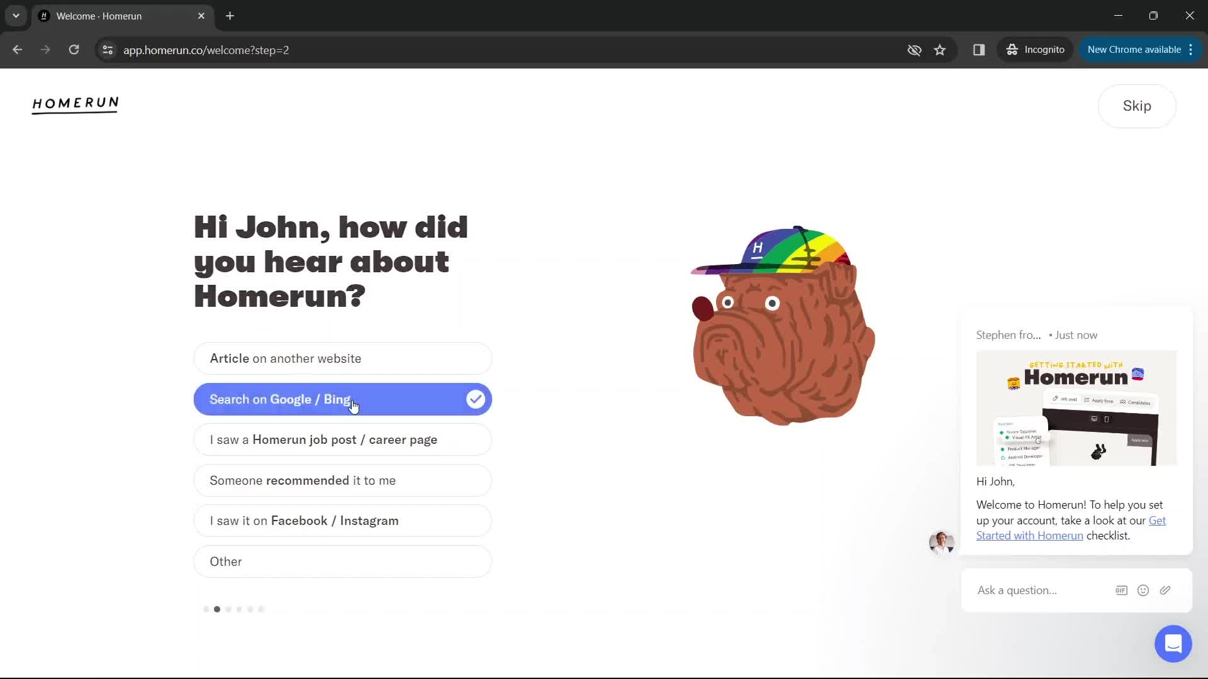Open Incognito profile indicator

click(x=1036, y=50)
